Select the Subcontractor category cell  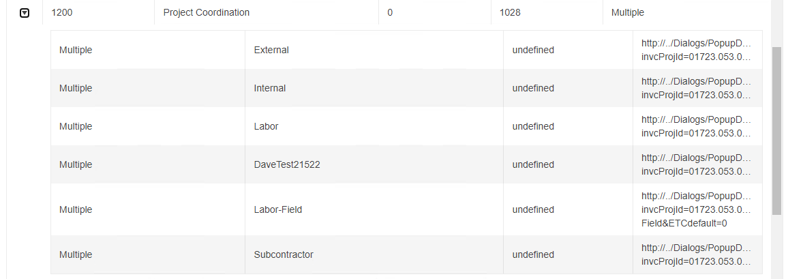click(x=284, y=254)
